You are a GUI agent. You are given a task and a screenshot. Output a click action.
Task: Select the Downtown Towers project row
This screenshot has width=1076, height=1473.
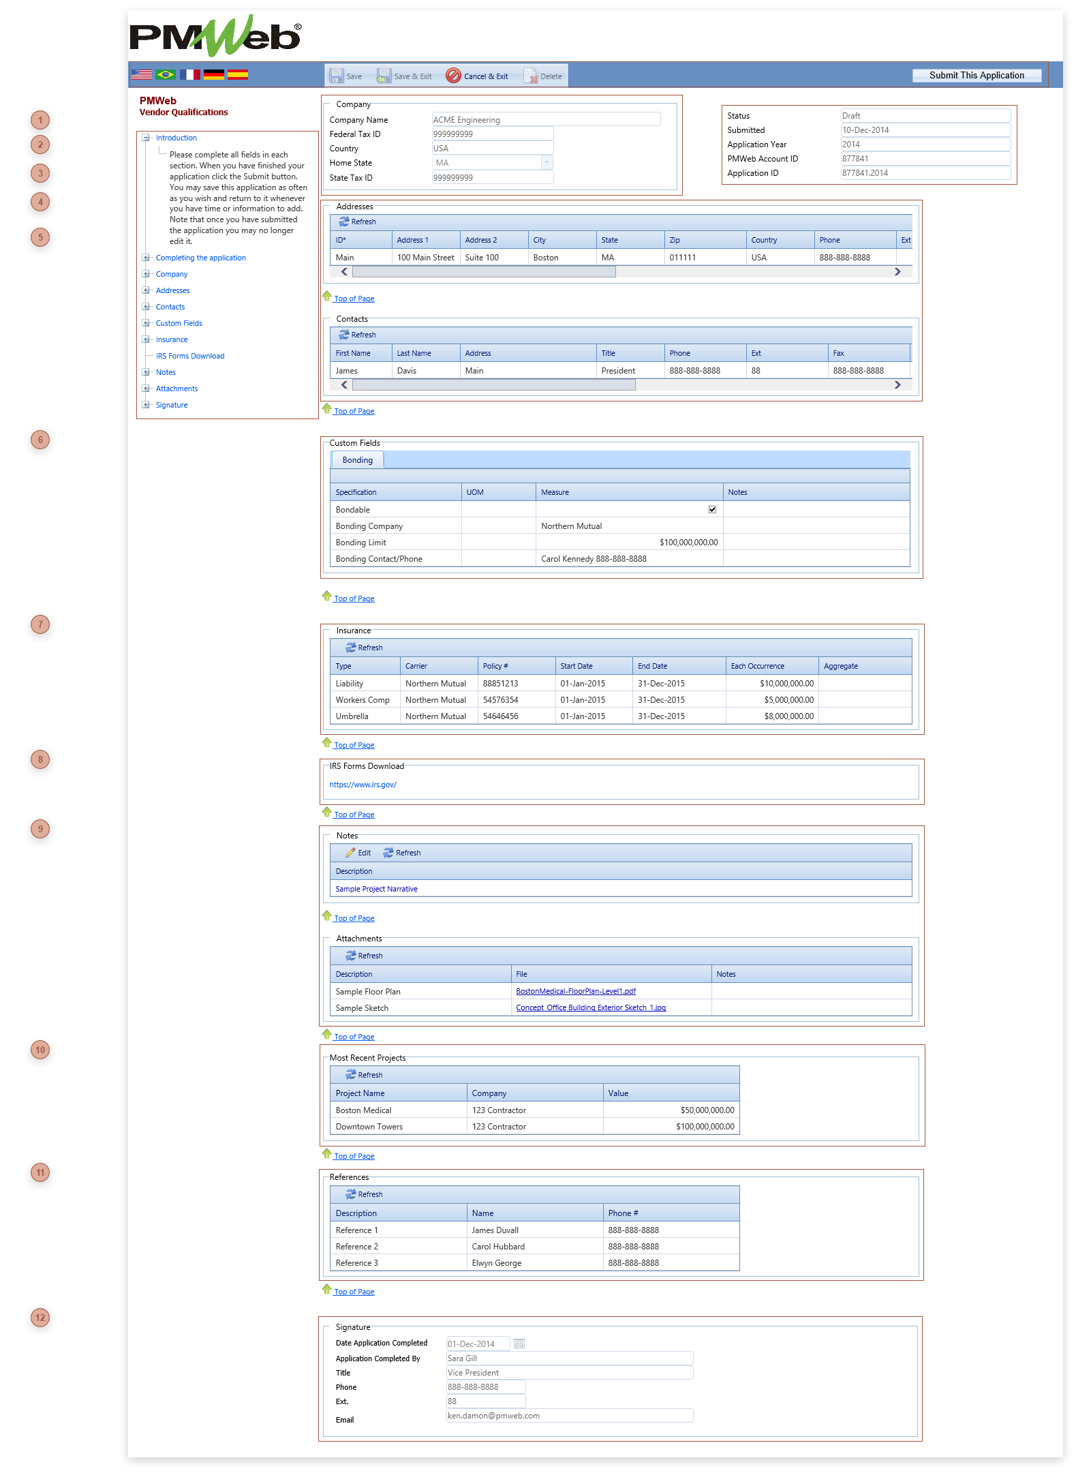[535, 1126]
